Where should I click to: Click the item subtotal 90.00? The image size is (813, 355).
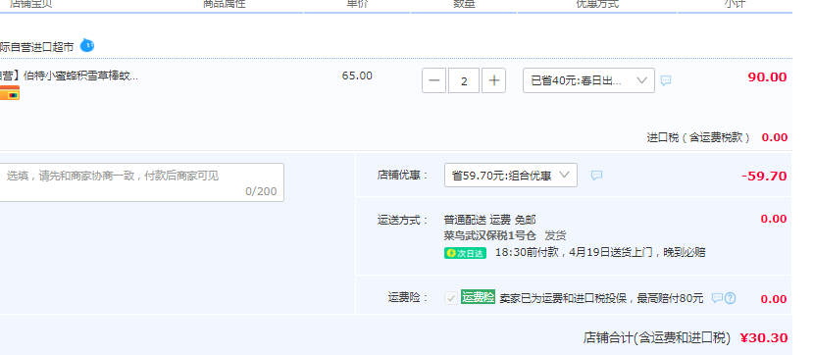click(767, 77)
